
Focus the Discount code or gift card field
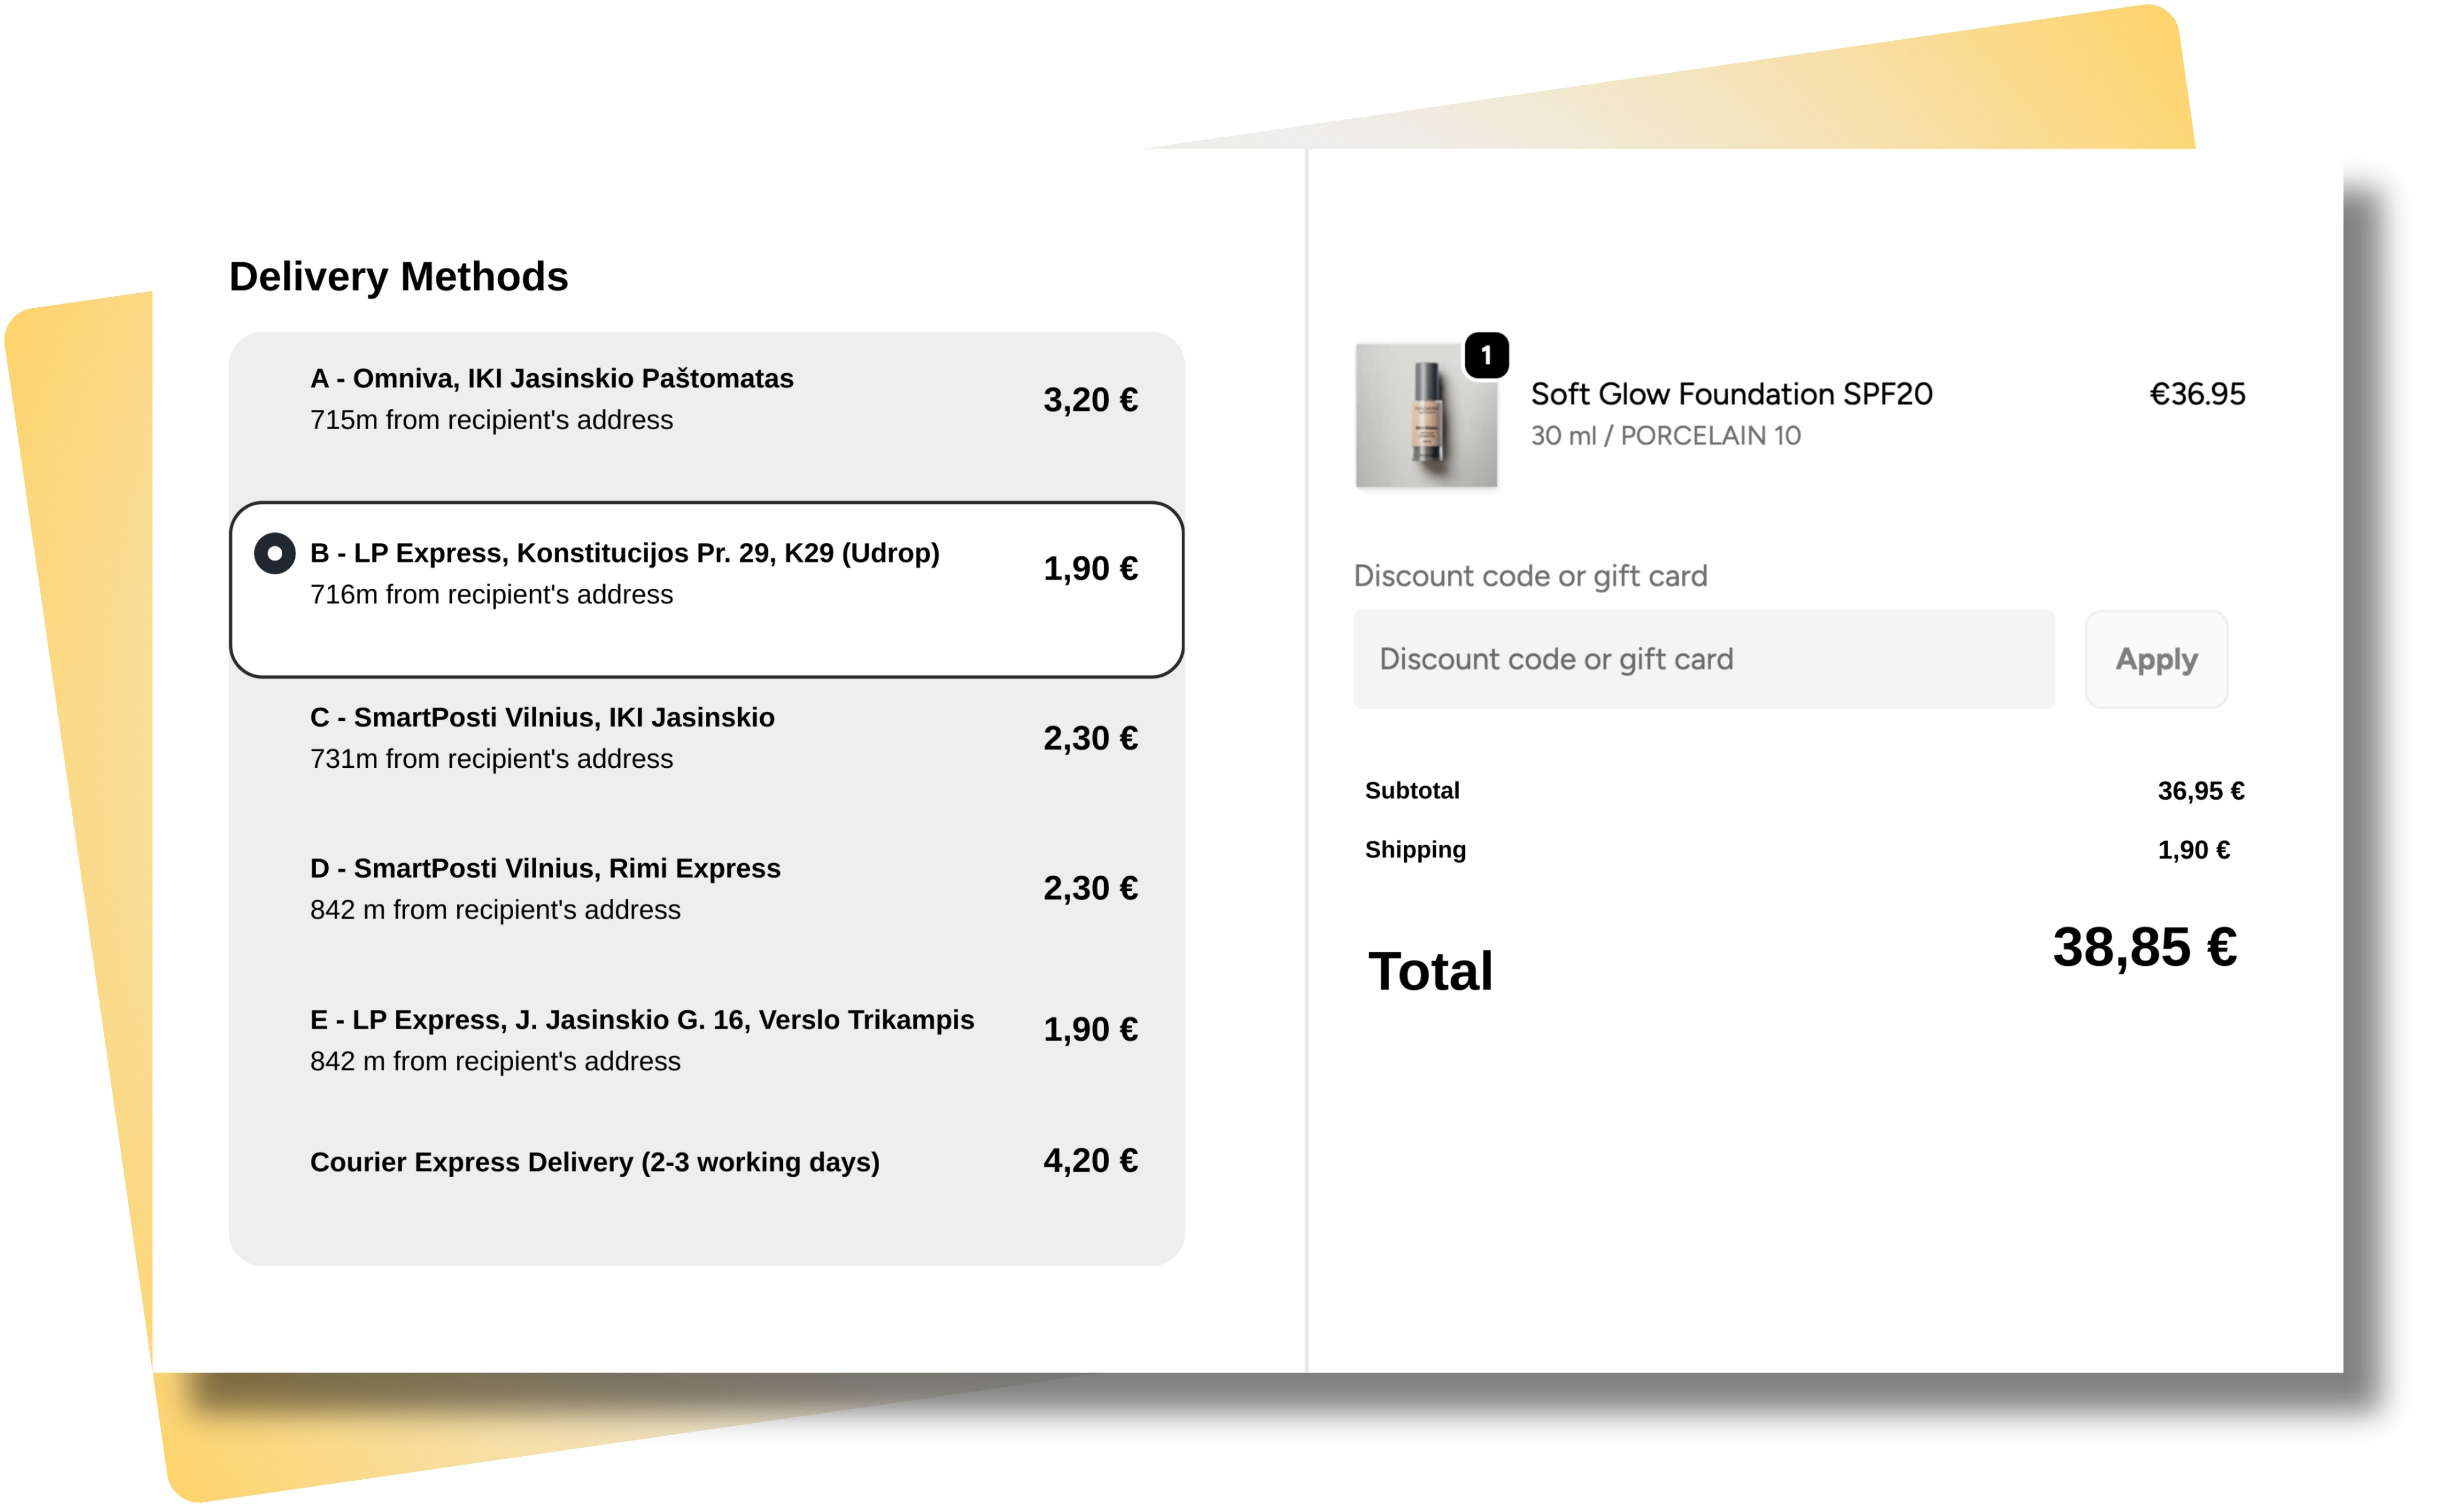(x=1703, y=660)
